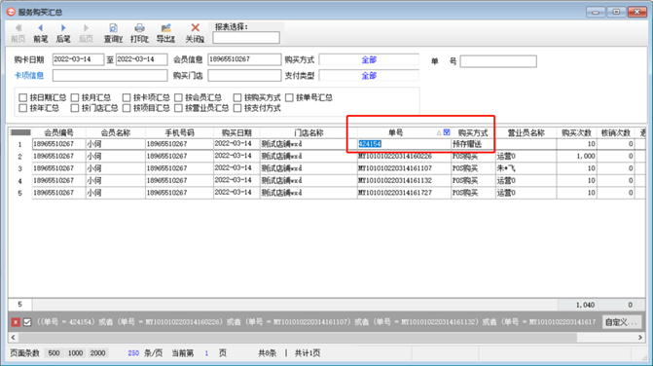The height and width of the screenshot is (366, 653).
Task: Sort by 购买次数 column header
Action: [x=577, y=132]
